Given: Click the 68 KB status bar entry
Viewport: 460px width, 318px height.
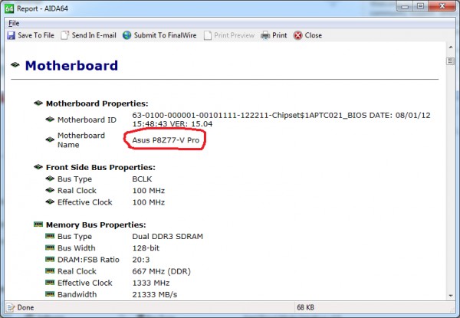Looking at the screenshot, I should (x=305, y=307).
